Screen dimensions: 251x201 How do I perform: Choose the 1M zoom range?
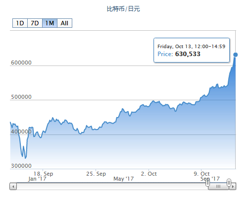tap(50, 23)
